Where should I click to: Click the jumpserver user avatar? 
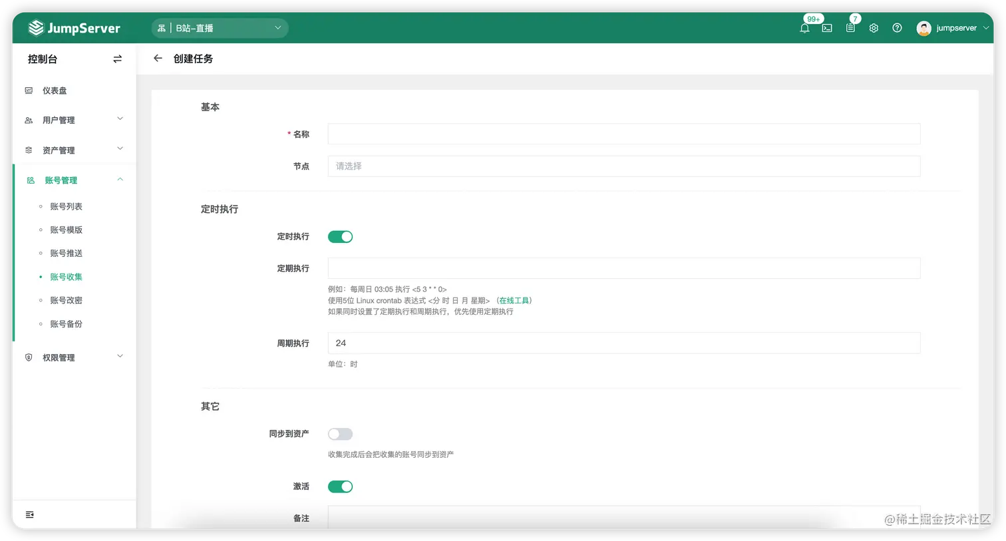pos(923,28)
